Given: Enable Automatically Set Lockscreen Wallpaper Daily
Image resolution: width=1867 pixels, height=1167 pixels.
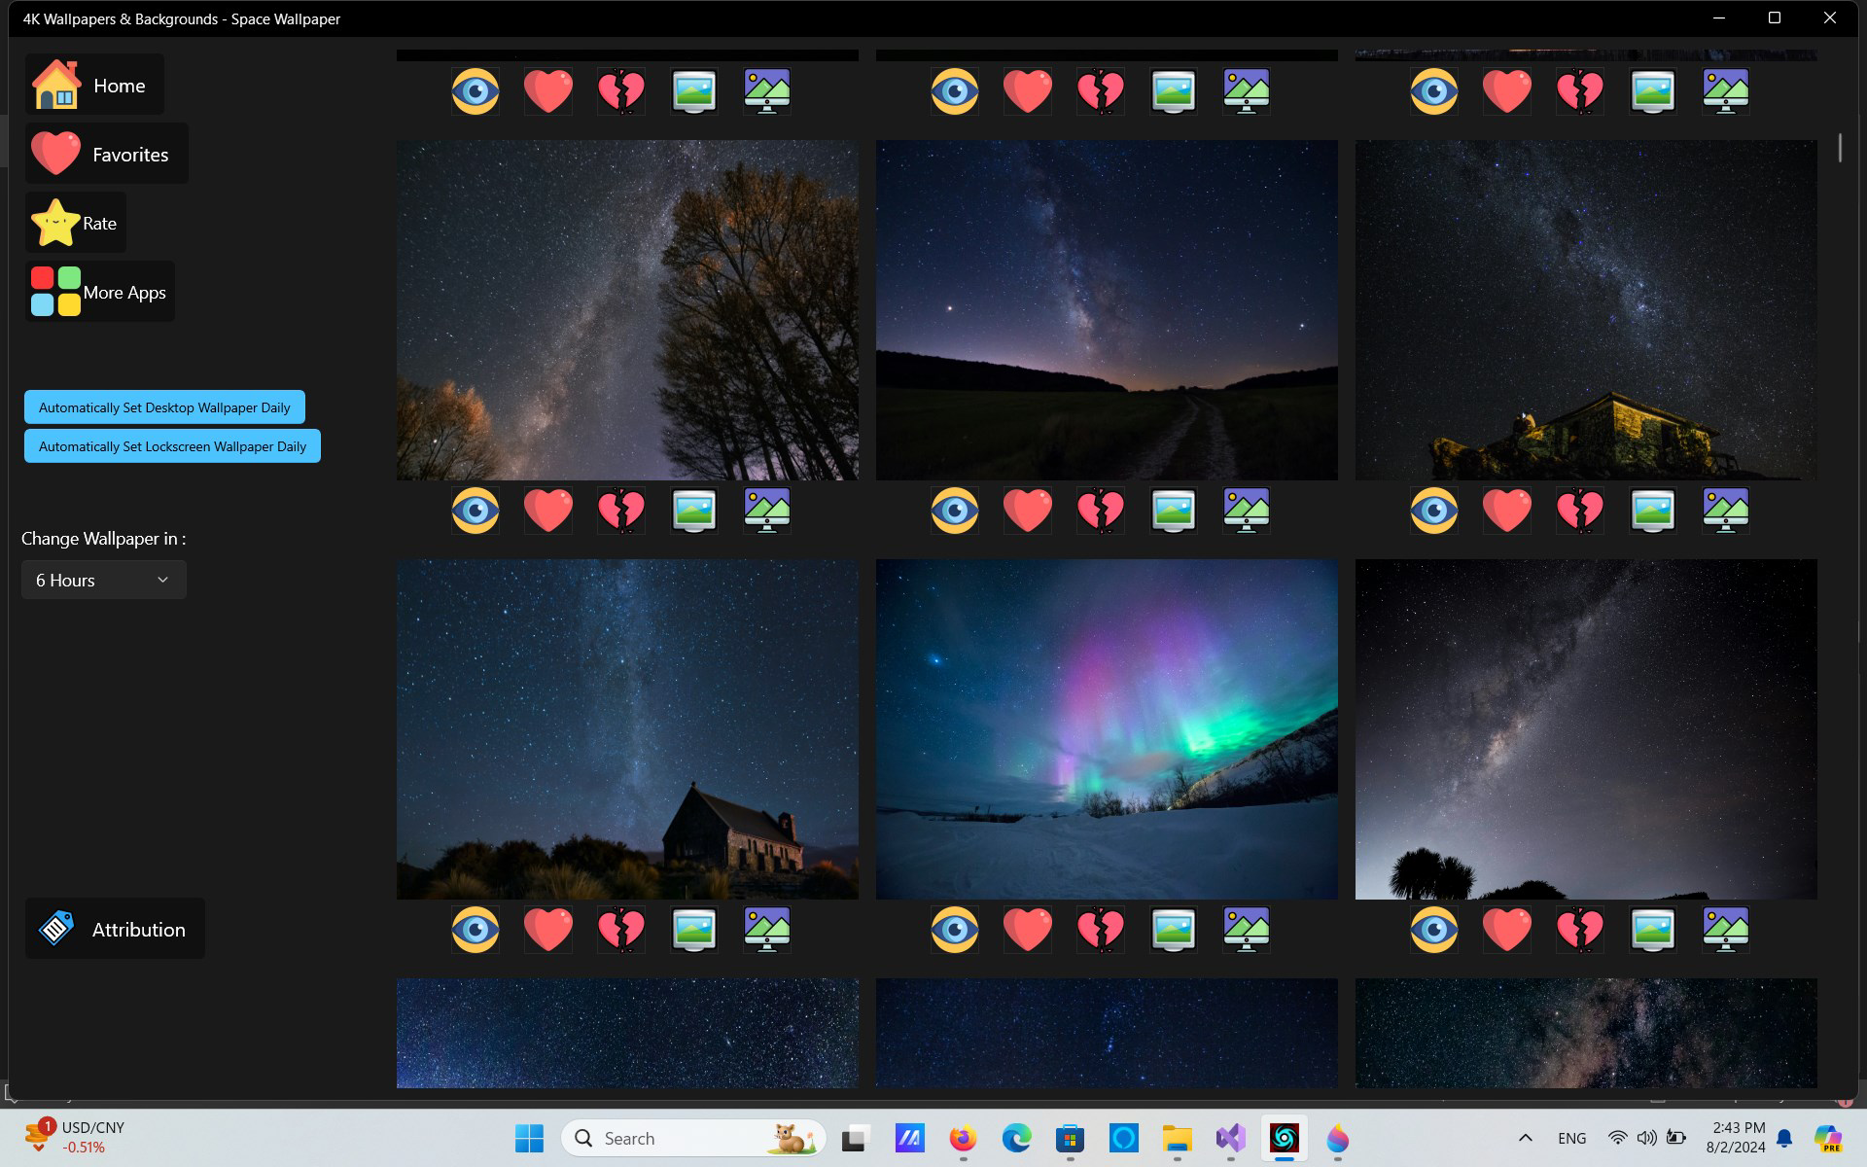Looking at the screenshot, I should [x=172, y=446].
